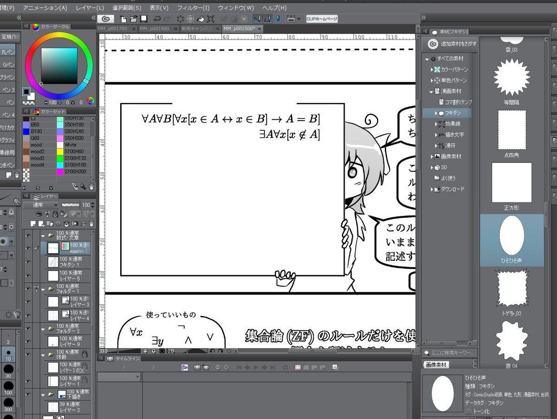Viewport: 557px width, 419px height.
Task: Save the document with the Save icon
Action: point(144,19)
